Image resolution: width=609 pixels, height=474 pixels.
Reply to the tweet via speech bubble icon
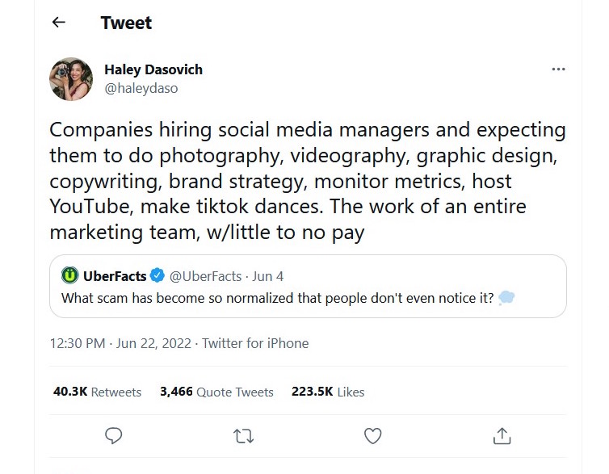tap(113, 435)
